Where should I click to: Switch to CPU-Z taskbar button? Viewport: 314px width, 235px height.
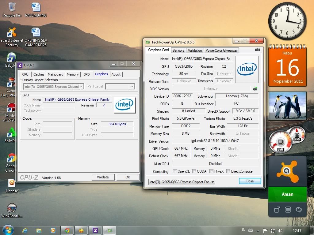click(95, 230)
